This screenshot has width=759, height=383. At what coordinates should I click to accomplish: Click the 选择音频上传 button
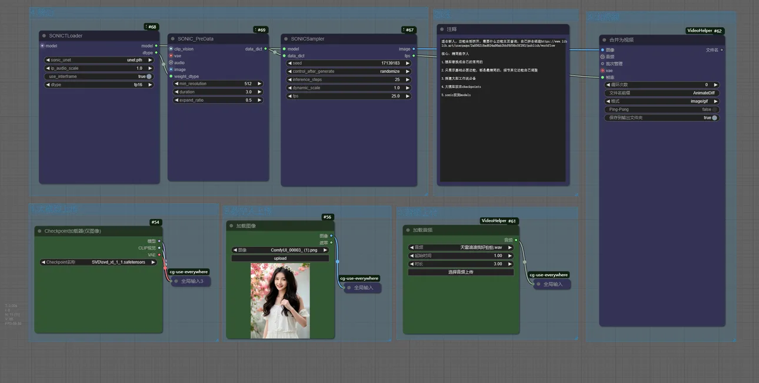coord(461,272)
